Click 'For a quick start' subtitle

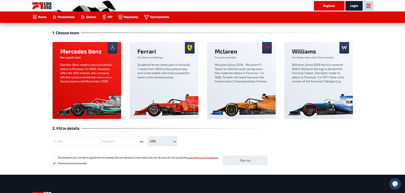click(70, 58)
